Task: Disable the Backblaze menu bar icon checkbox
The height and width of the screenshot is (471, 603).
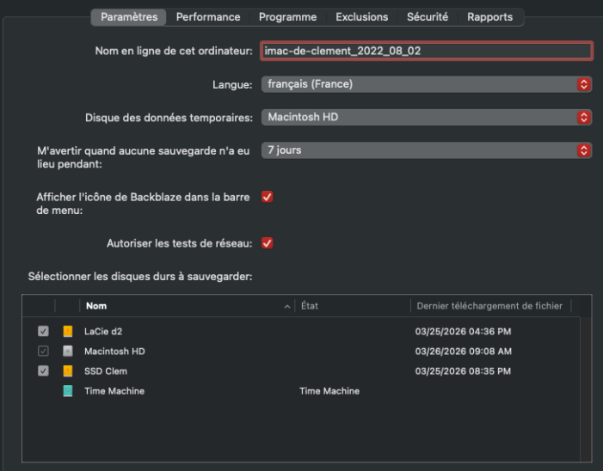Action: [267, 197]
